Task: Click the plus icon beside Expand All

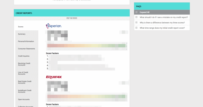Action: 136,12
